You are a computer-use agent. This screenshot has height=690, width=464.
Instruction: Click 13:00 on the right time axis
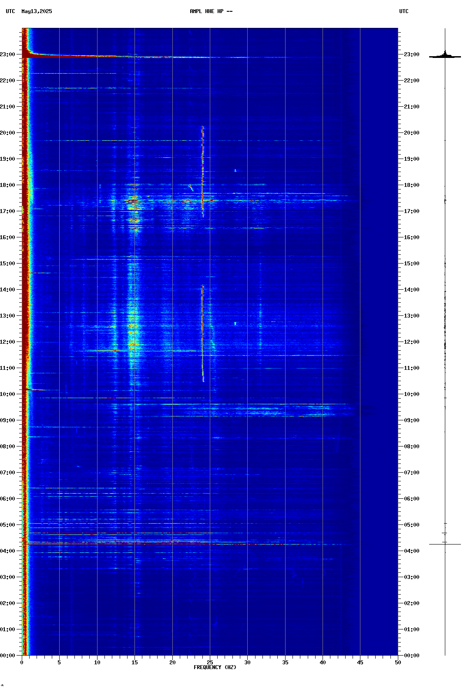412,316
